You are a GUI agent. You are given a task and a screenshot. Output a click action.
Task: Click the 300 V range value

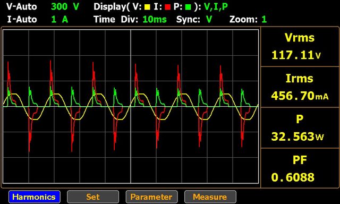tap(65, 7)
